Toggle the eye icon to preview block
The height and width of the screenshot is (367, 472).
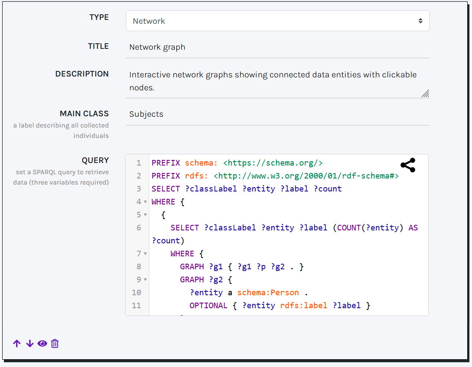42,344
